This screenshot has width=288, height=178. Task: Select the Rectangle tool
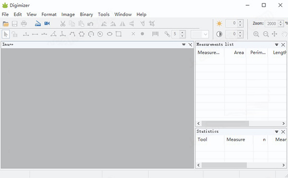(119, 34)
